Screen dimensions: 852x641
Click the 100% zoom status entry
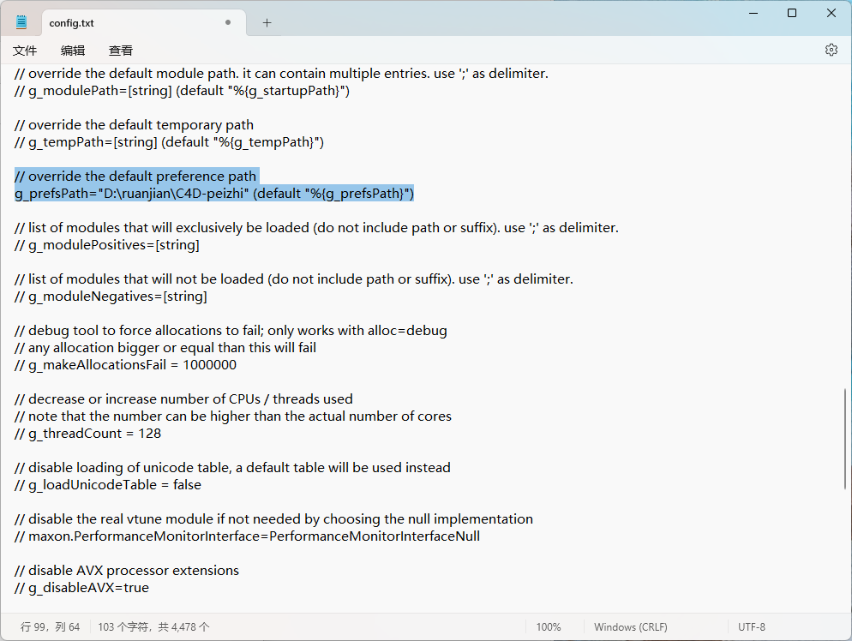(549, 627)
